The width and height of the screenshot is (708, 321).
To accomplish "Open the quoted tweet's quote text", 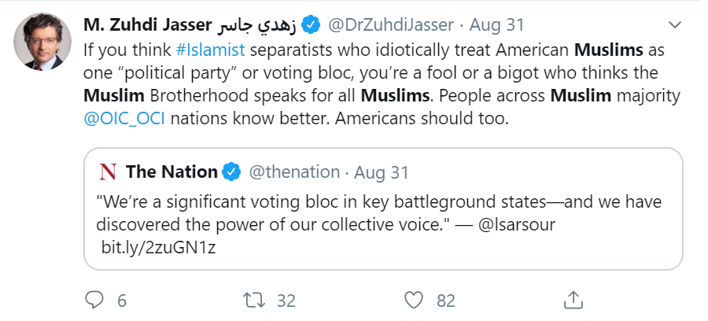I will pyautogui.click(x=378, y=201).
